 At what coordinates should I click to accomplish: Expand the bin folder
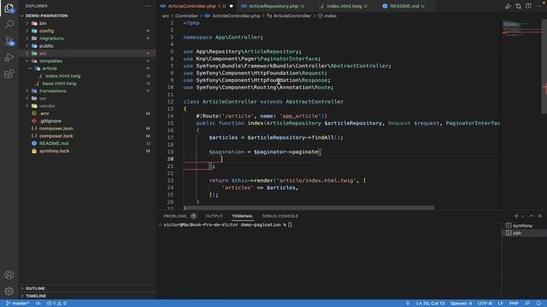pyautogui.click(x=26, y=23)
